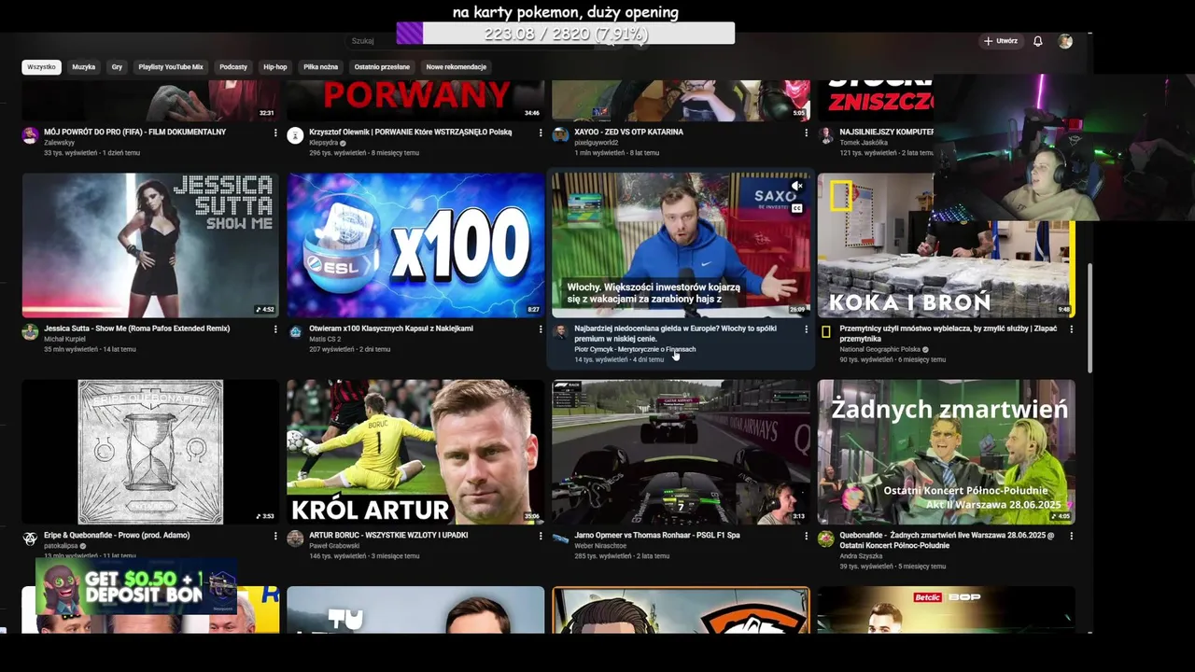The image size is (1195, 672).
Task: Open pixelguyworld2 channel avatar
Action: tap(560, 135)
